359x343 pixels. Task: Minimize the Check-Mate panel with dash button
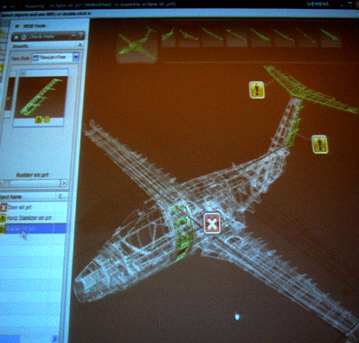(73, 36)
